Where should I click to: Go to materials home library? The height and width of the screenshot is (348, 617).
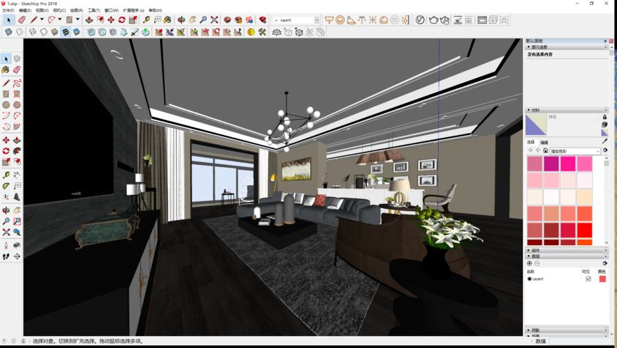[x=545, y=150]
